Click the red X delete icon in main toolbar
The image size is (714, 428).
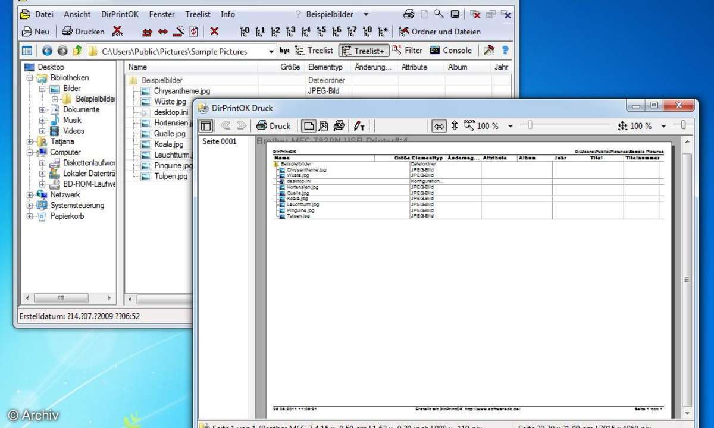click(x=214, y=32)
